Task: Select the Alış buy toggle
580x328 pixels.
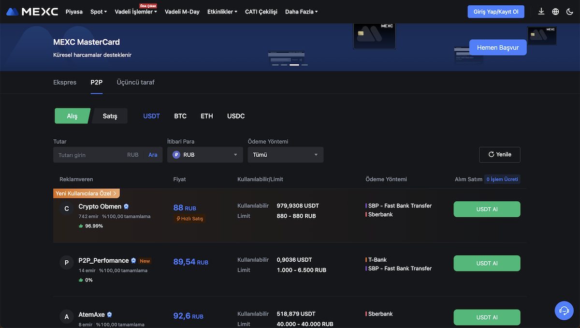Action: click(72, 116)
